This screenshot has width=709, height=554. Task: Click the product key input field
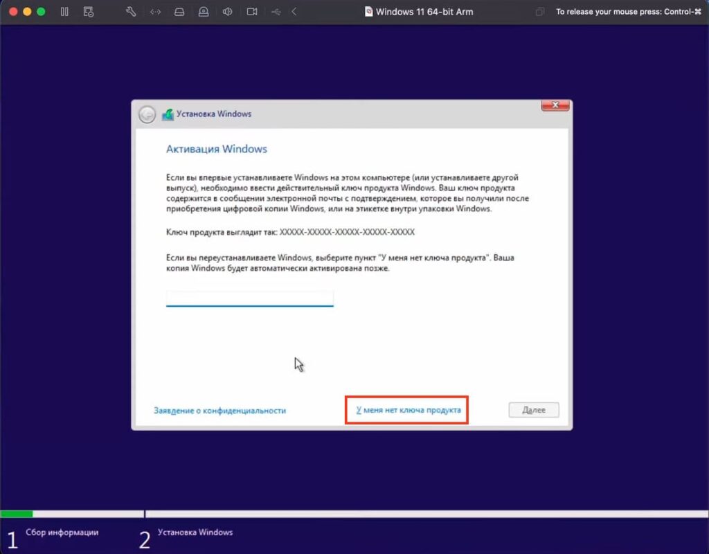coord(249,298)
